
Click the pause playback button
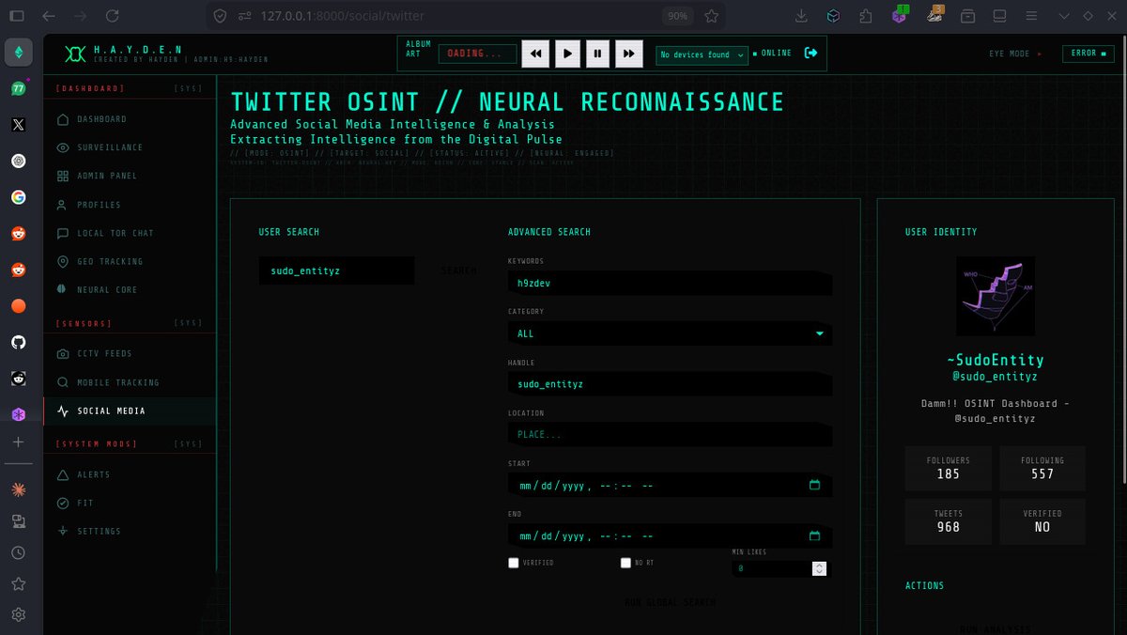[597, 54]
